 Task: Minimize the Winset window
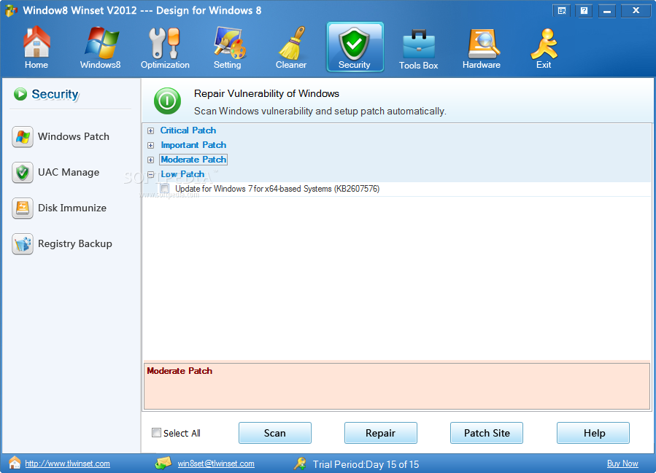click(607, 11)
